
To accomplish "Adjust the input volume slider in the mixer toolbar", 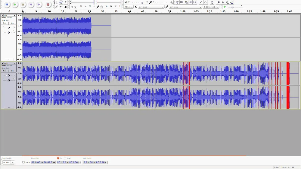I will coord(163,2).
